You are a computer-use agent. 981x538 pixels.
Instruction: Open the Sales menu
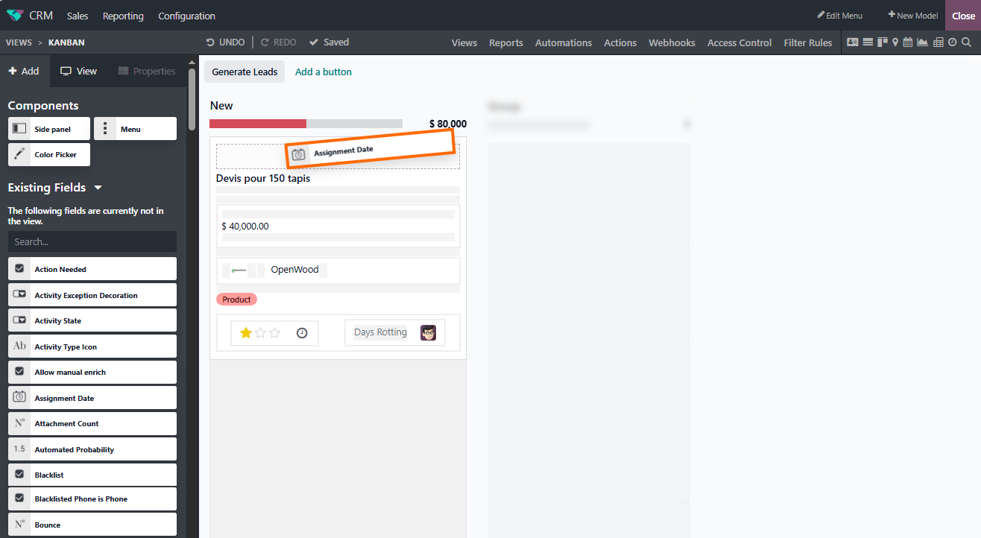[x=78, y=16]
